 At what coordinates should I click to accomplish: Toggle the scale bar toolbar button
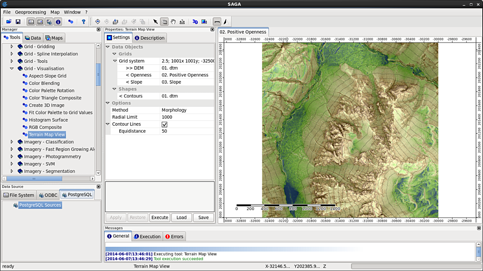click(217, 22)
